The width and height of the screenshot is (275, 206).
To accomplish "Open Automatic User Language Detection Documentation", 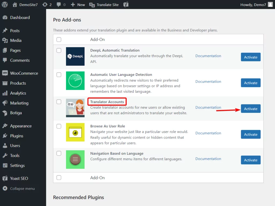I will (208, 82).
